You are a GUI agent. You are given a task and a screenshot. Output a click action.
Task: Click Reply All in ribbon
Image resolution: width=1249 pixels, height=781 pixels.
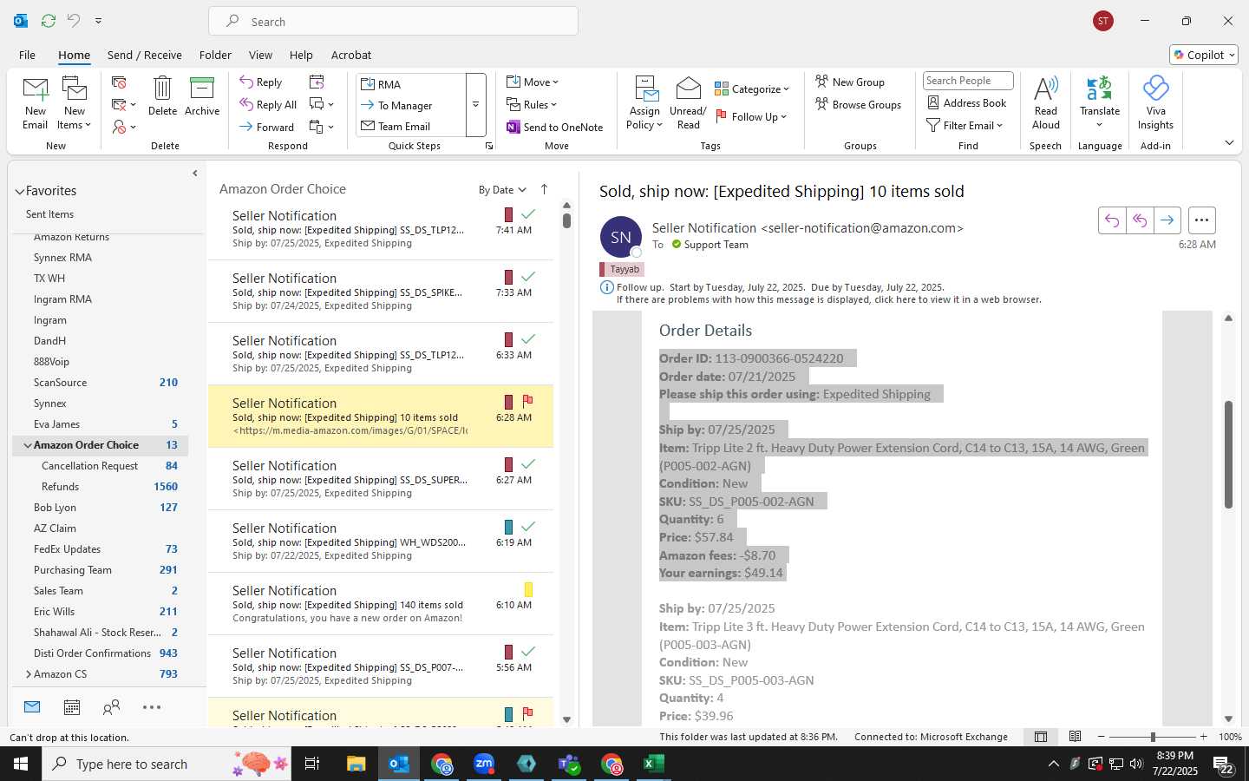click(268, 105)
